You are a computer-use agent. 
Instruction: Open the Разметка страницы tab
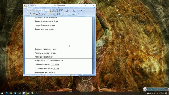click(45, 8)
